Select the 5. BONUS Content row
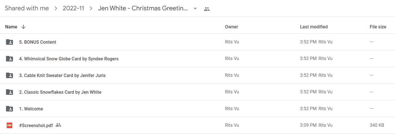395x134 pixels. [x=197, y=42]
